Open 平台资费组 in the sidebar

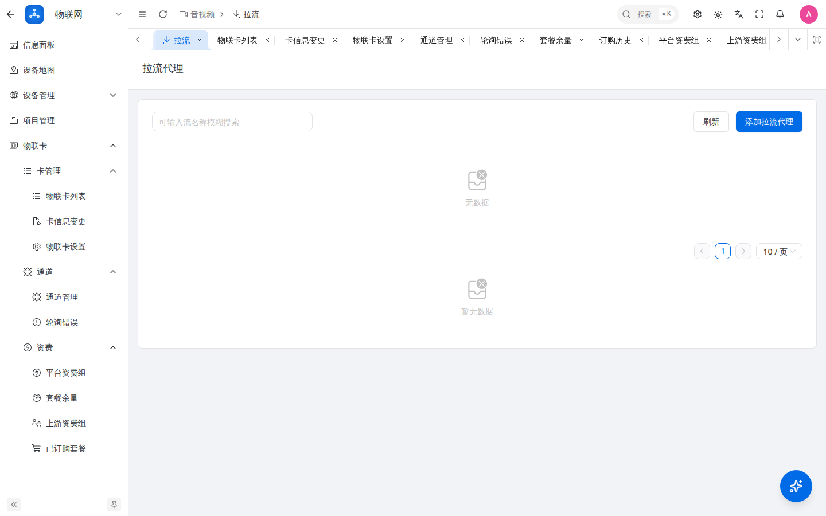64,373
